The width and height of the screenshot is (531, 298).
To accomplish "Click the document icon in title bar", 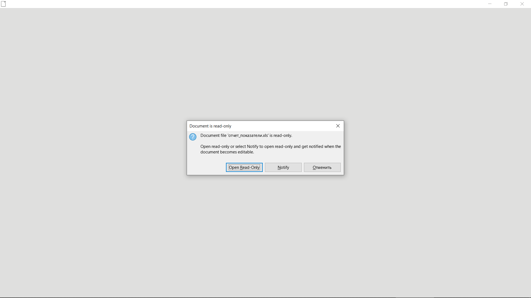I will (3, 4).
